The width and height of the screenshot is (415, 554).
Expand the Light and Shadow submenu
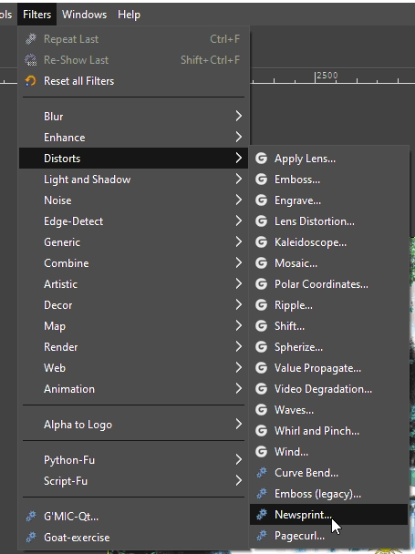pyautogui.click(x=134, y=180)
